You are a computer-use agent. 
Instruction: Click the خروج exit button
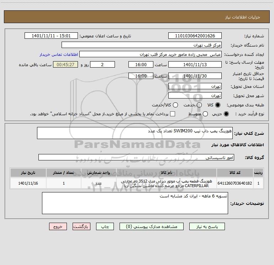point(58,227)
